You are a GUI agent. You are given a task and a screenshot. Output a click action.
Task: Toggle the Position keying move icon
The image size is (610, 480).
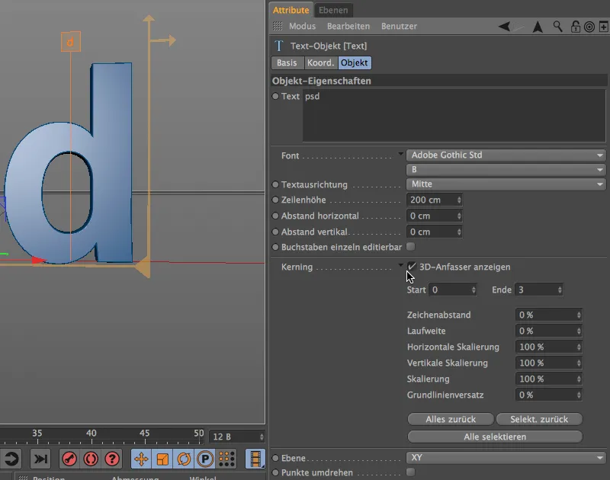[x=141, y=459]
